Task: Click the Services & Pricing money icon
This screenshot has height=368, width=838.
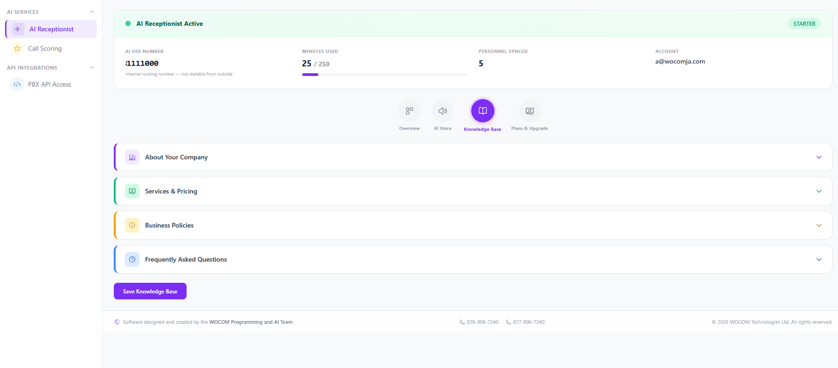Action: point(132,191)
